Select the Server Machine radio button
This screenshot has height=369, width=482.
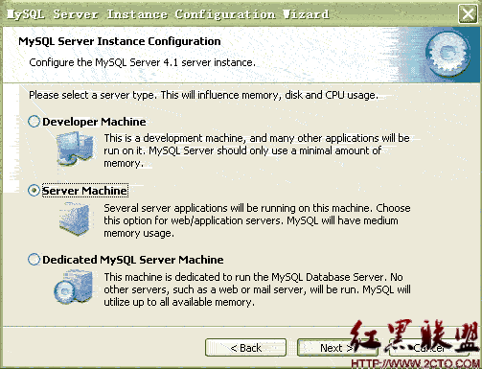point(34,191)
